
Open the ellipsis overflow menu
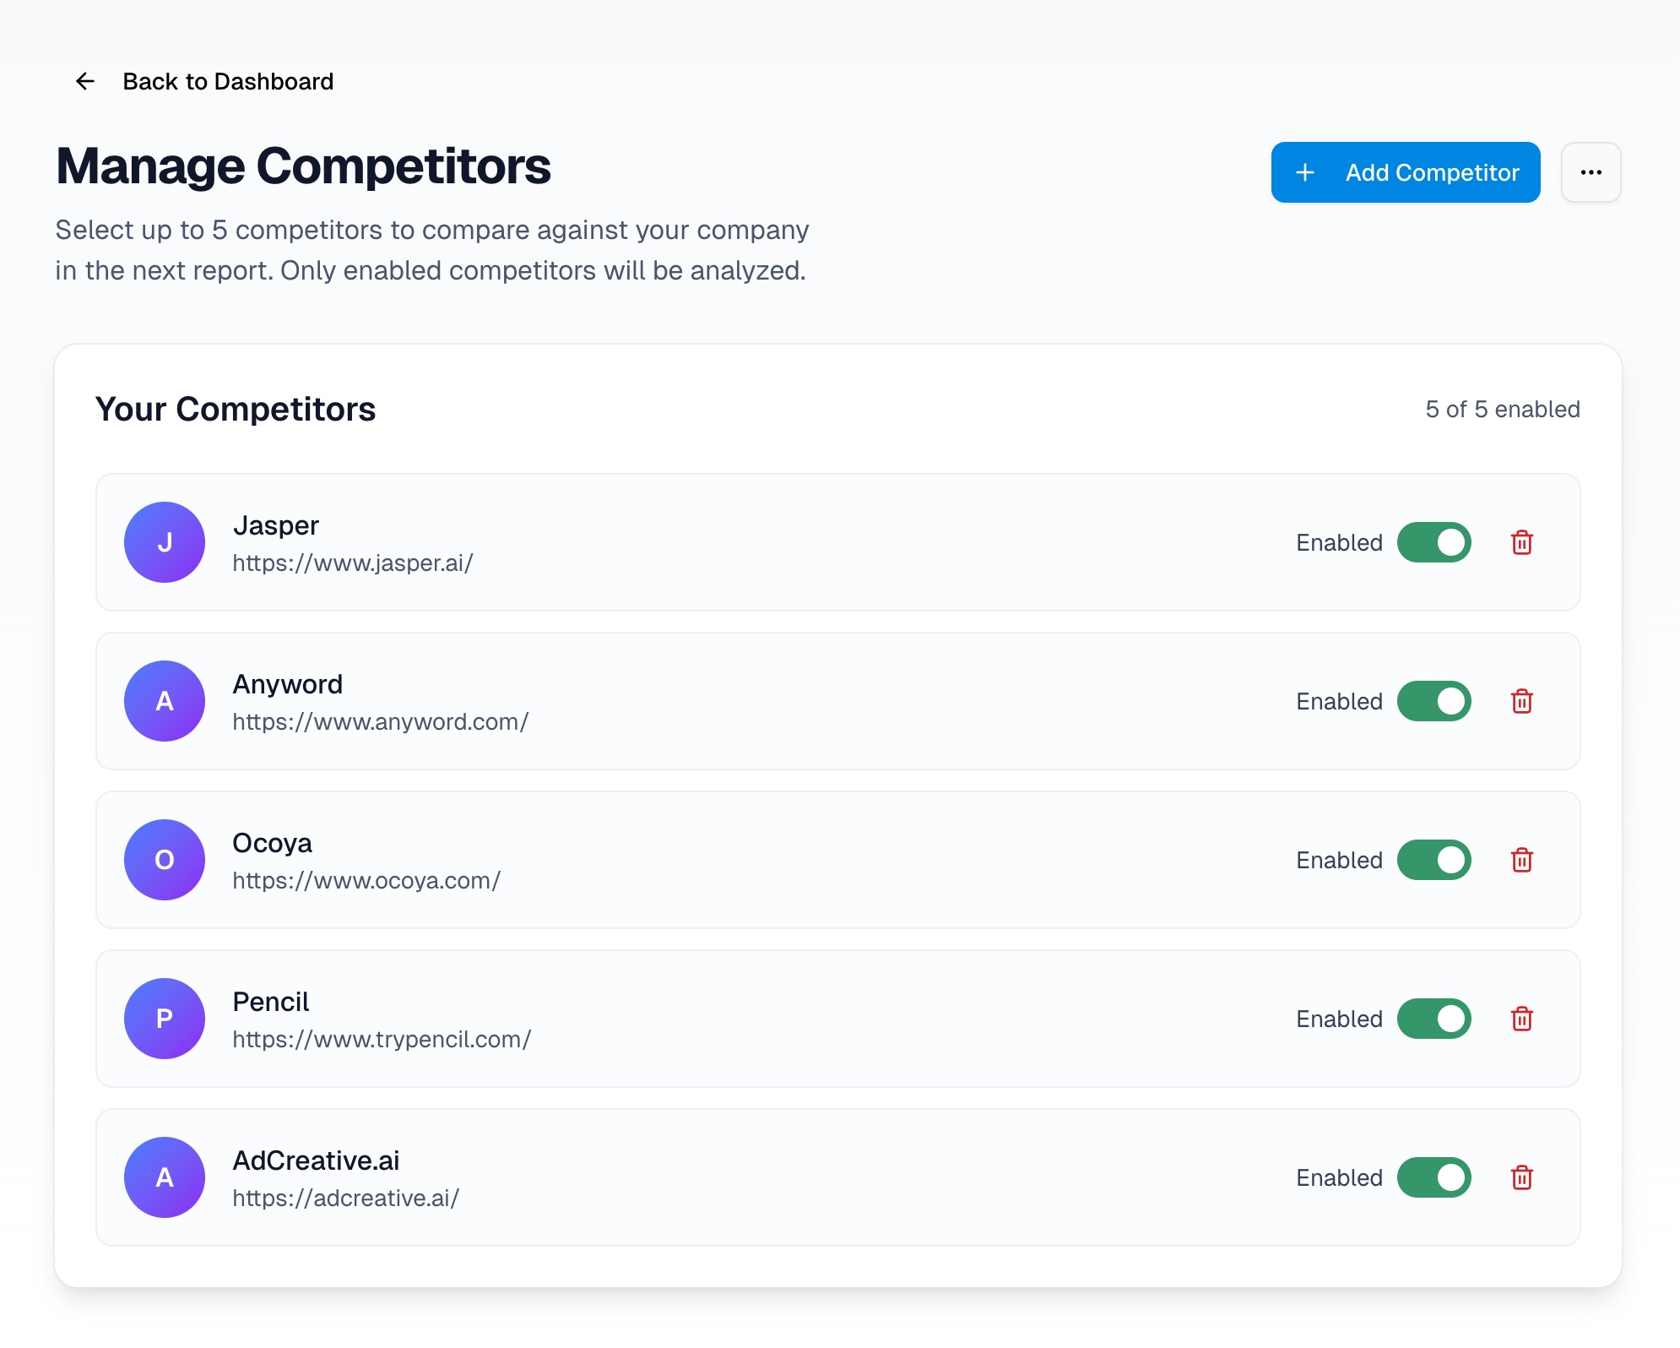[x=1591, y=172]
